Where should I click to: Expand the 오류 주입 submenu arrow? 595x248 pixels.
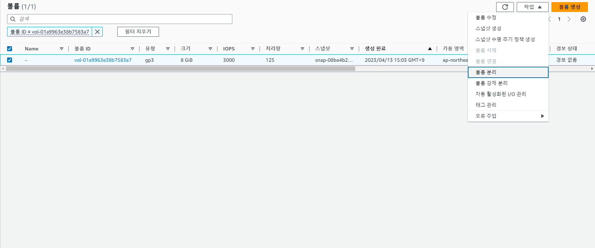(x=542, y=116)
